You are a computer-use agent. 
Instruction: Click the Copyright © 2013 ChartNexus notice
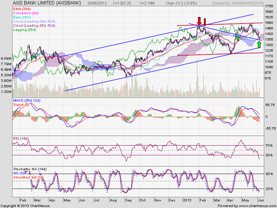(x=25, y=206)
